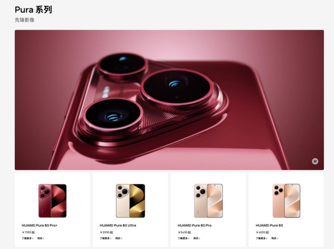Open the Pura 80 Pro phone image
334x249 pixels.
point(208,201)
